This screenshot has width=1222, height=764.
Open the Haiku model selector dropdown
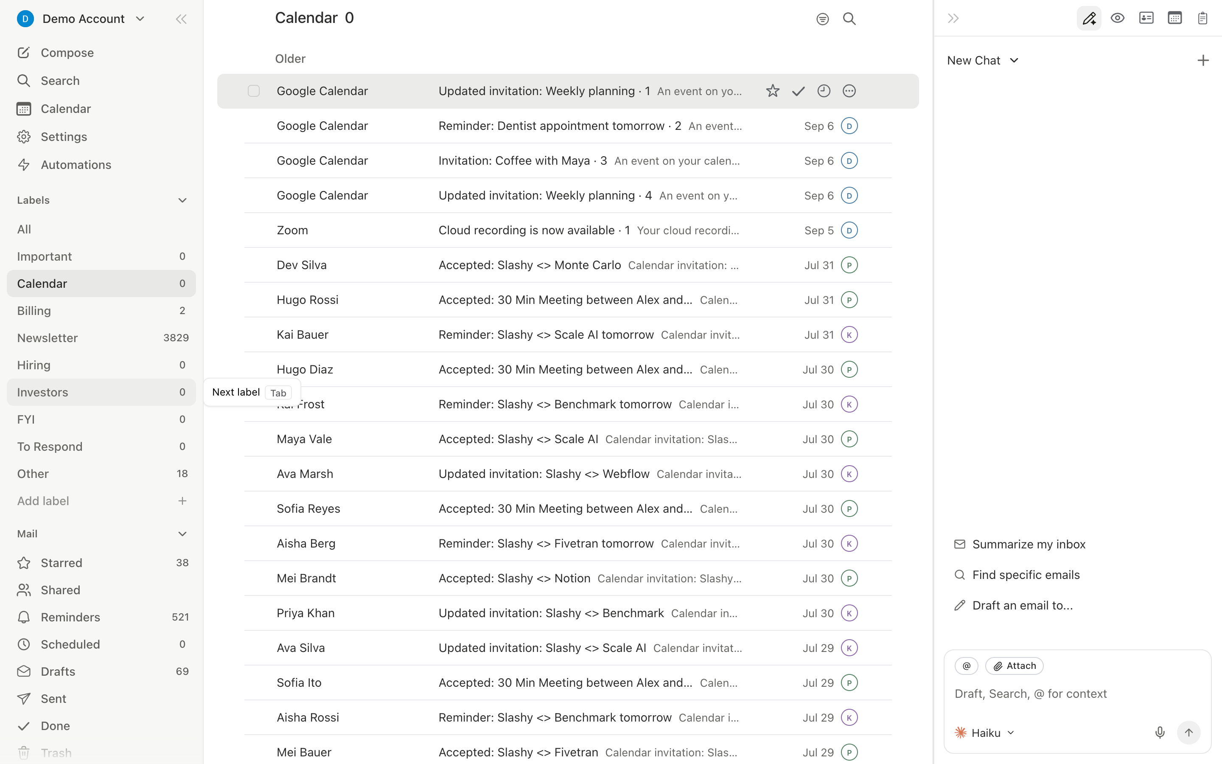tap(984, 733)
